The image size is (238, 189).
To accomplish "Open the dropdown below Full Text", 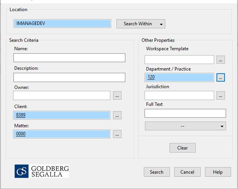I will (185, 126).
